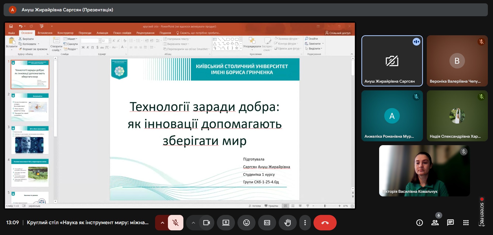Screen dimensions: 493x235
Task: Click the raise hand icon
Action: [x=287, y=223]
